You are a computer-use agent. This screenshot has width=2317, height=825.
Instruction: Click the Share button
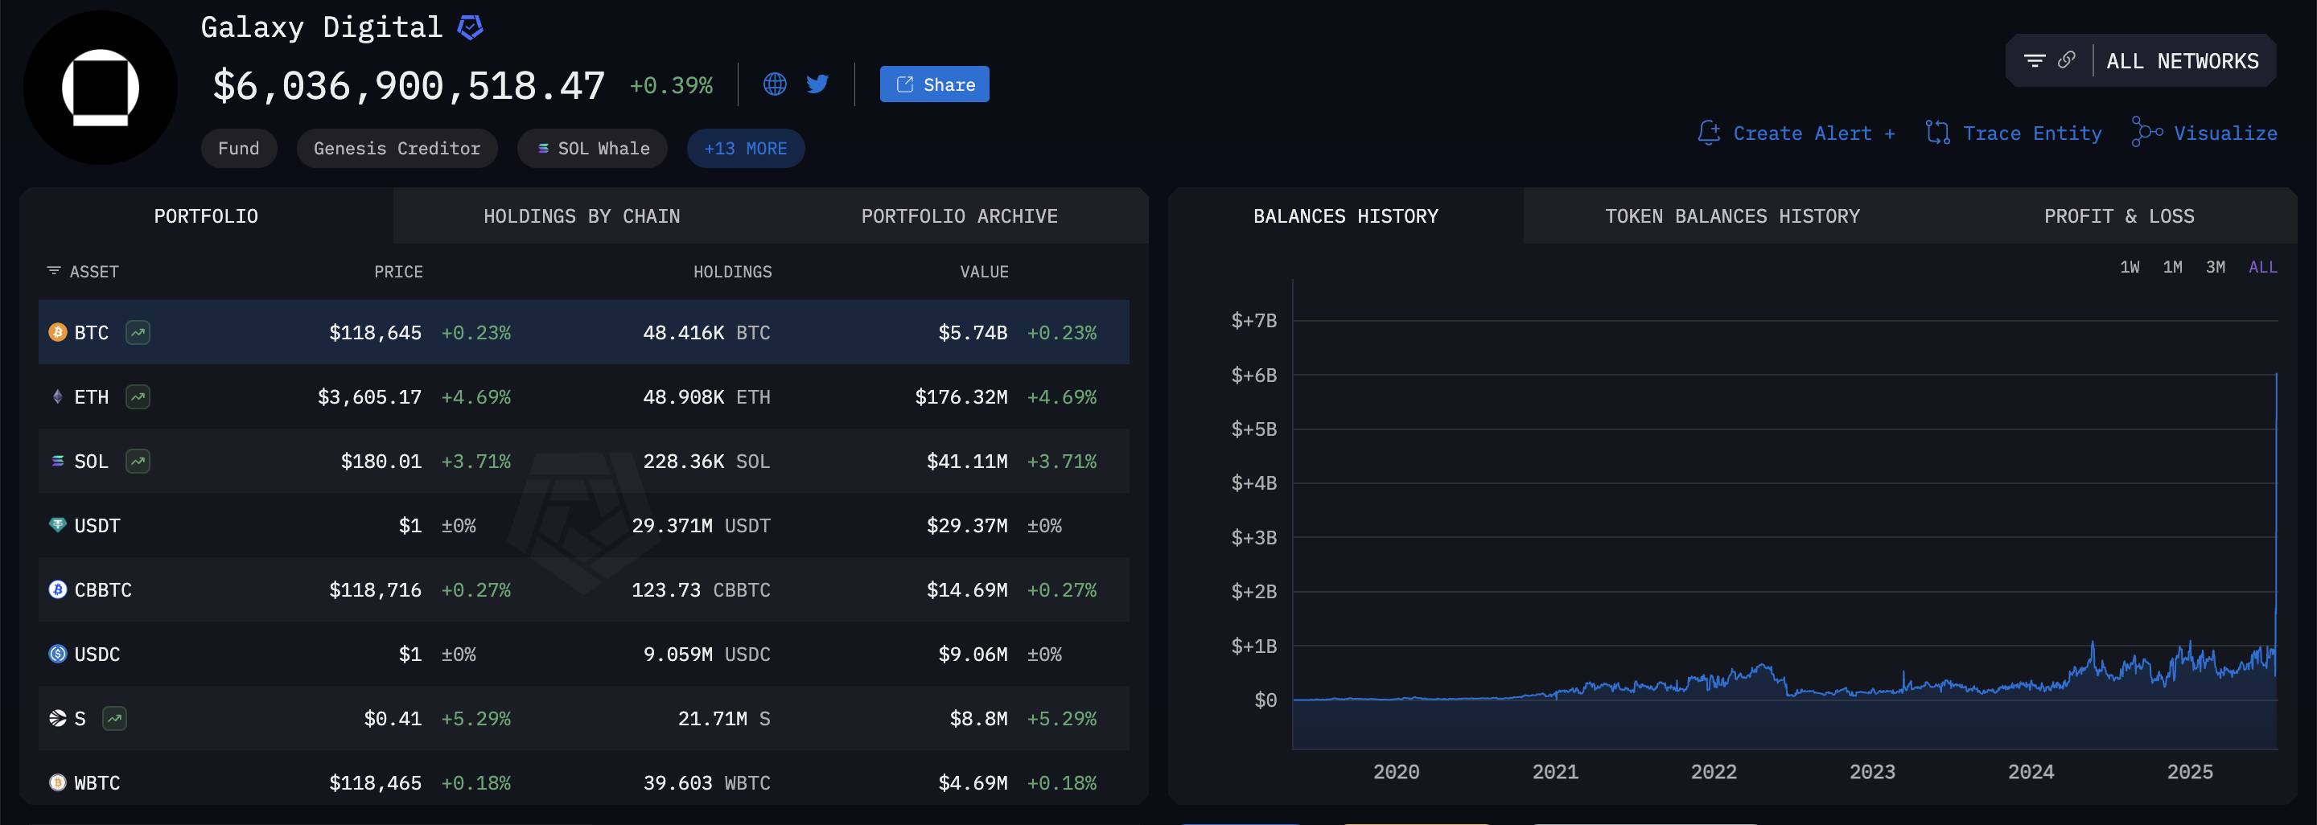point(935,84)
